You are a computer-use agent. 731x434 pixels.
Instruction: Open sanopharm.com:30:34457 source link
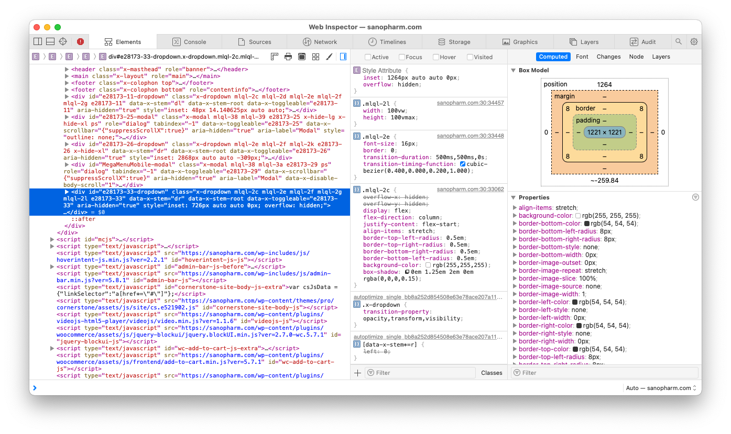[470, 103]
